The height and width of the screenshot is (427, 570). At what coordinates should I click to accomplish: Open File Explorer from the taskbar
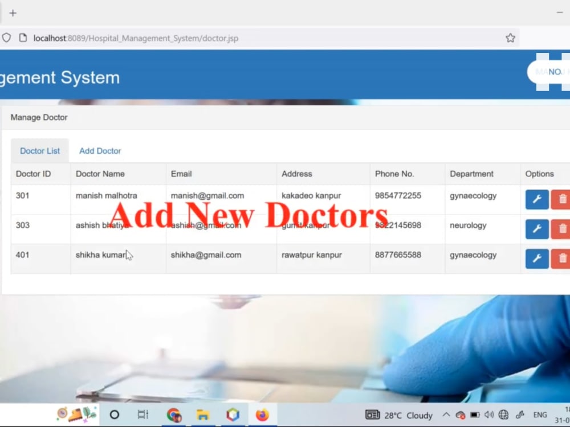pyautogui.click(x=203, y=415)
